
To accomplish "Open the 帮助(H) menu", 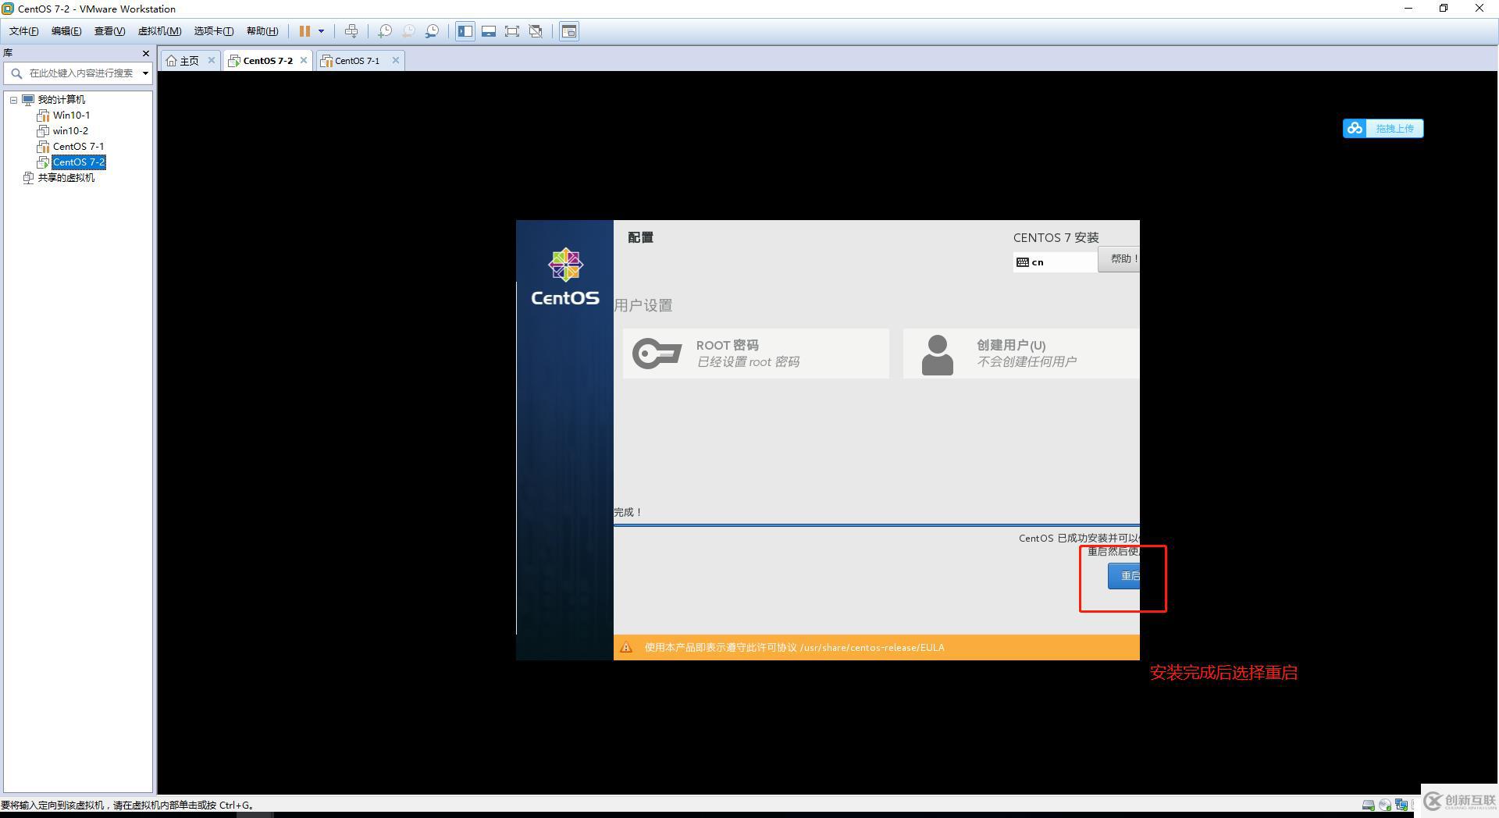I will pos(262,31).
